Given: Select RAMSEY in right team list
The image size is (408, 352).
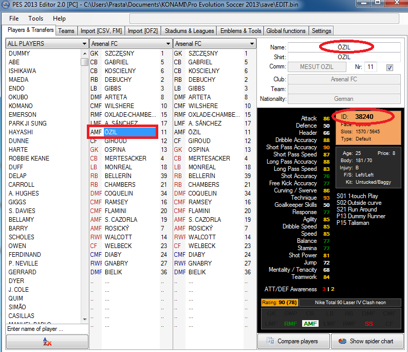Looking at the screenshot, I should [200, 202].
